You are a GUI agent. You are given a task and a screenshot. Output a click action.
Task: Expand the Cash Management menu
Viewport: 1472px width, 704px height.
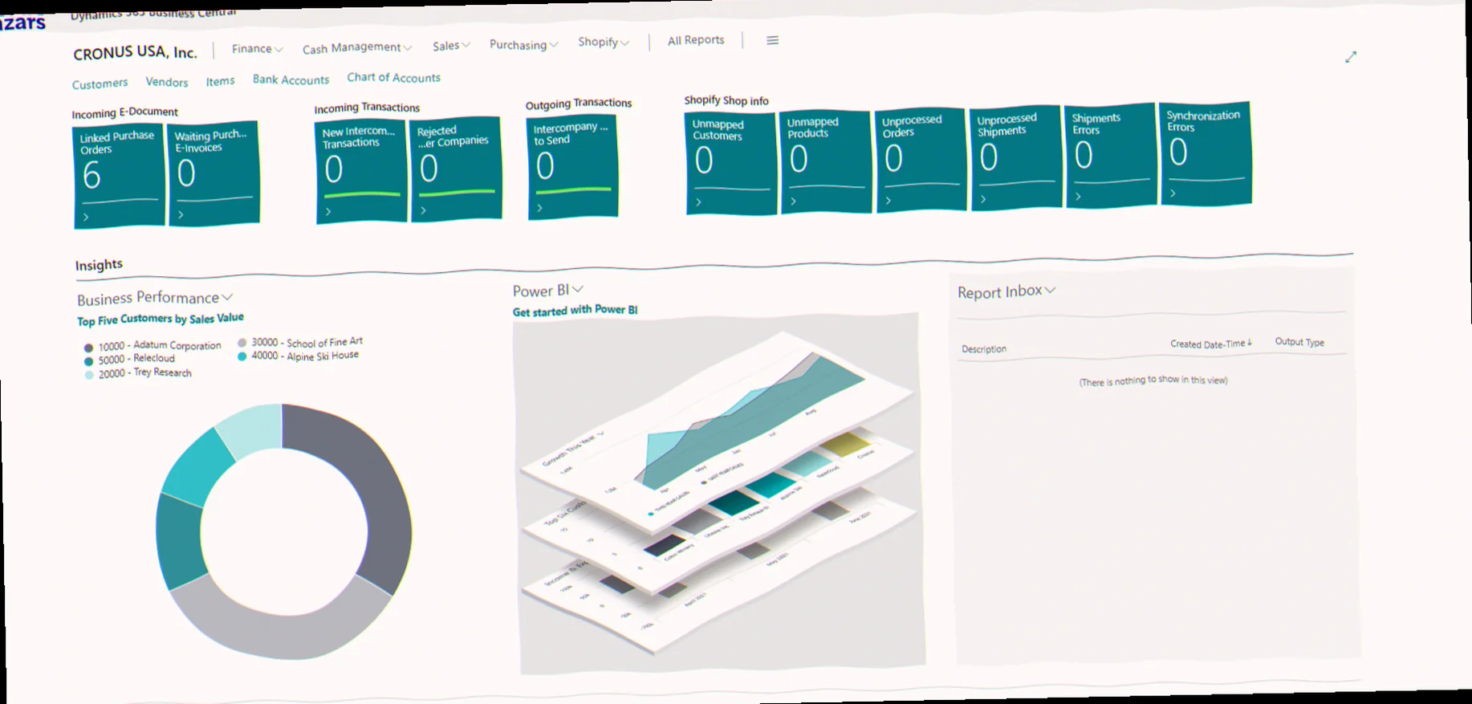[356, 48]
